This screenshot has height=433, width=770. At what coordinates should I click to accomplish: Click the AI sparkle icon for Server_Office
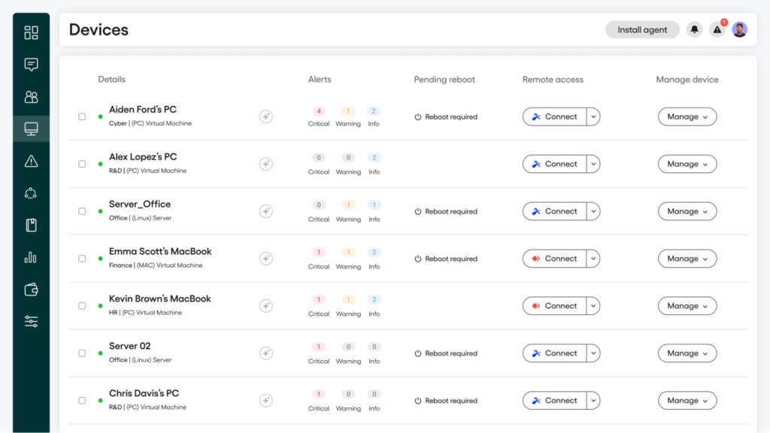click(x=266, y=211)
